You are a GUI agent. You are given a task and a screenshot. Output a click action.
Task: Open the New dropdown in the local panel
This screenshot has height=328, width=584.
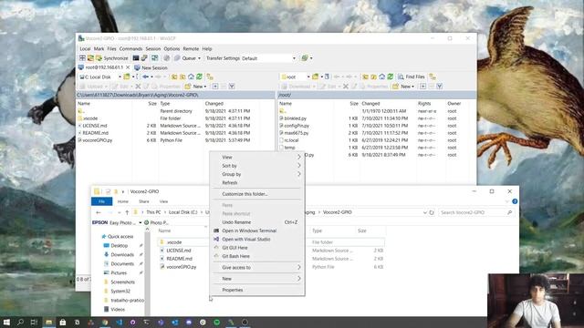(196, 87)
